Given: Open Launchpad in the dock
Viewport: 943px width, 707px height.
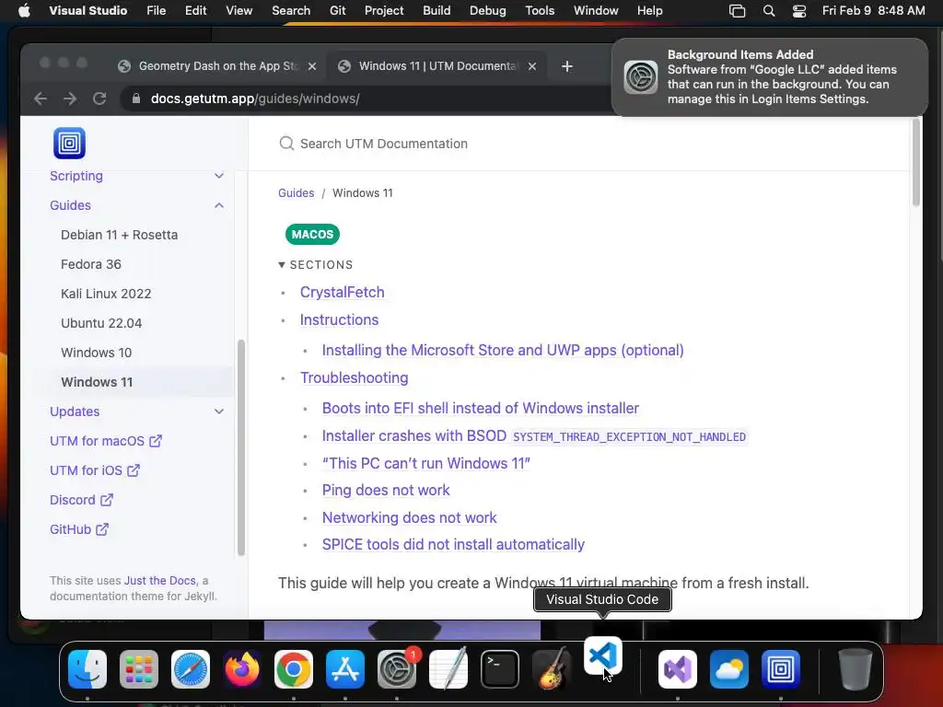Looking at the screenshot, I should point(139,668).
